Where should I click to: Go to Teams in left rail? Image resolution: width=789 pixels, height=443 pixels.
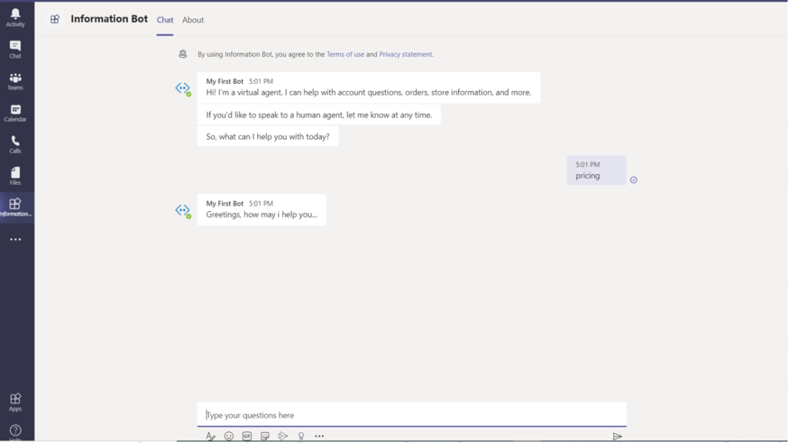(x=15, y=81)
